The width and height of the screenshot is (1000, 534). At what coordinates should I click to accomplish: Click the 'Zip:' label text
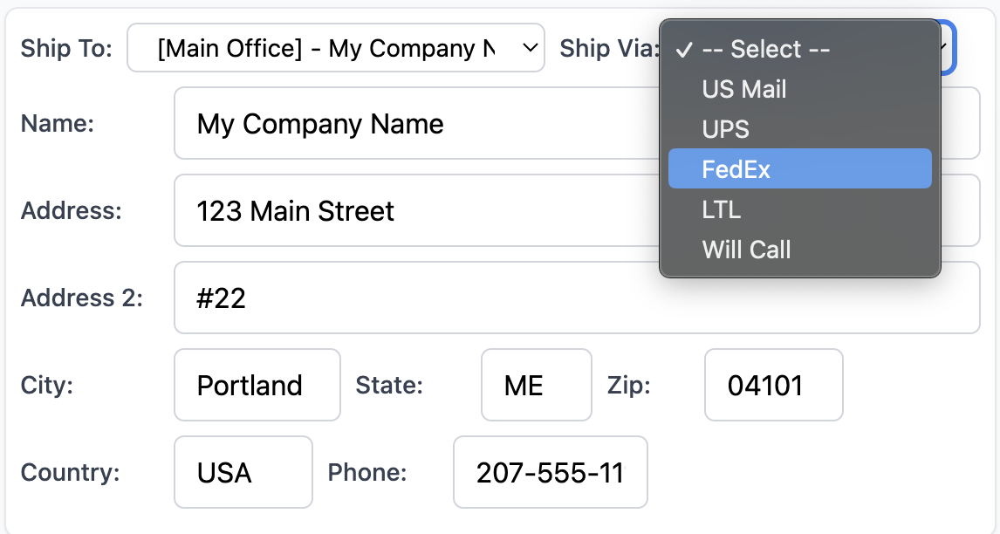tap(629, 385)
